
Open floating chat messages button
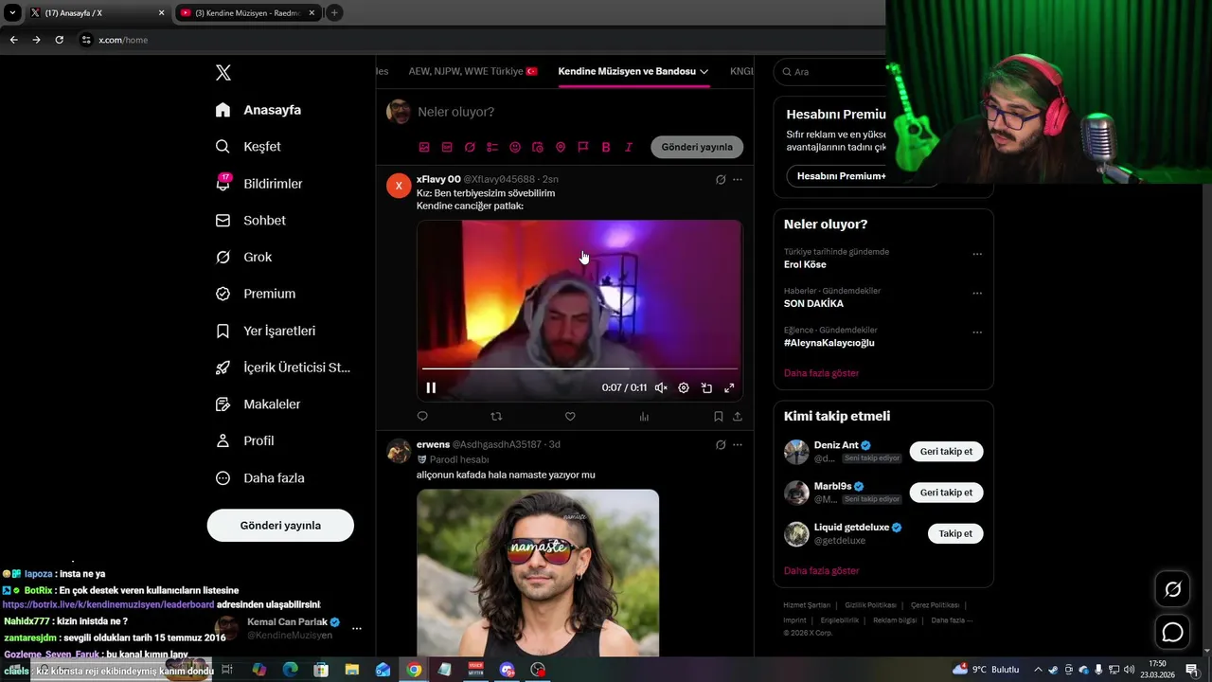click(1172, 632)
